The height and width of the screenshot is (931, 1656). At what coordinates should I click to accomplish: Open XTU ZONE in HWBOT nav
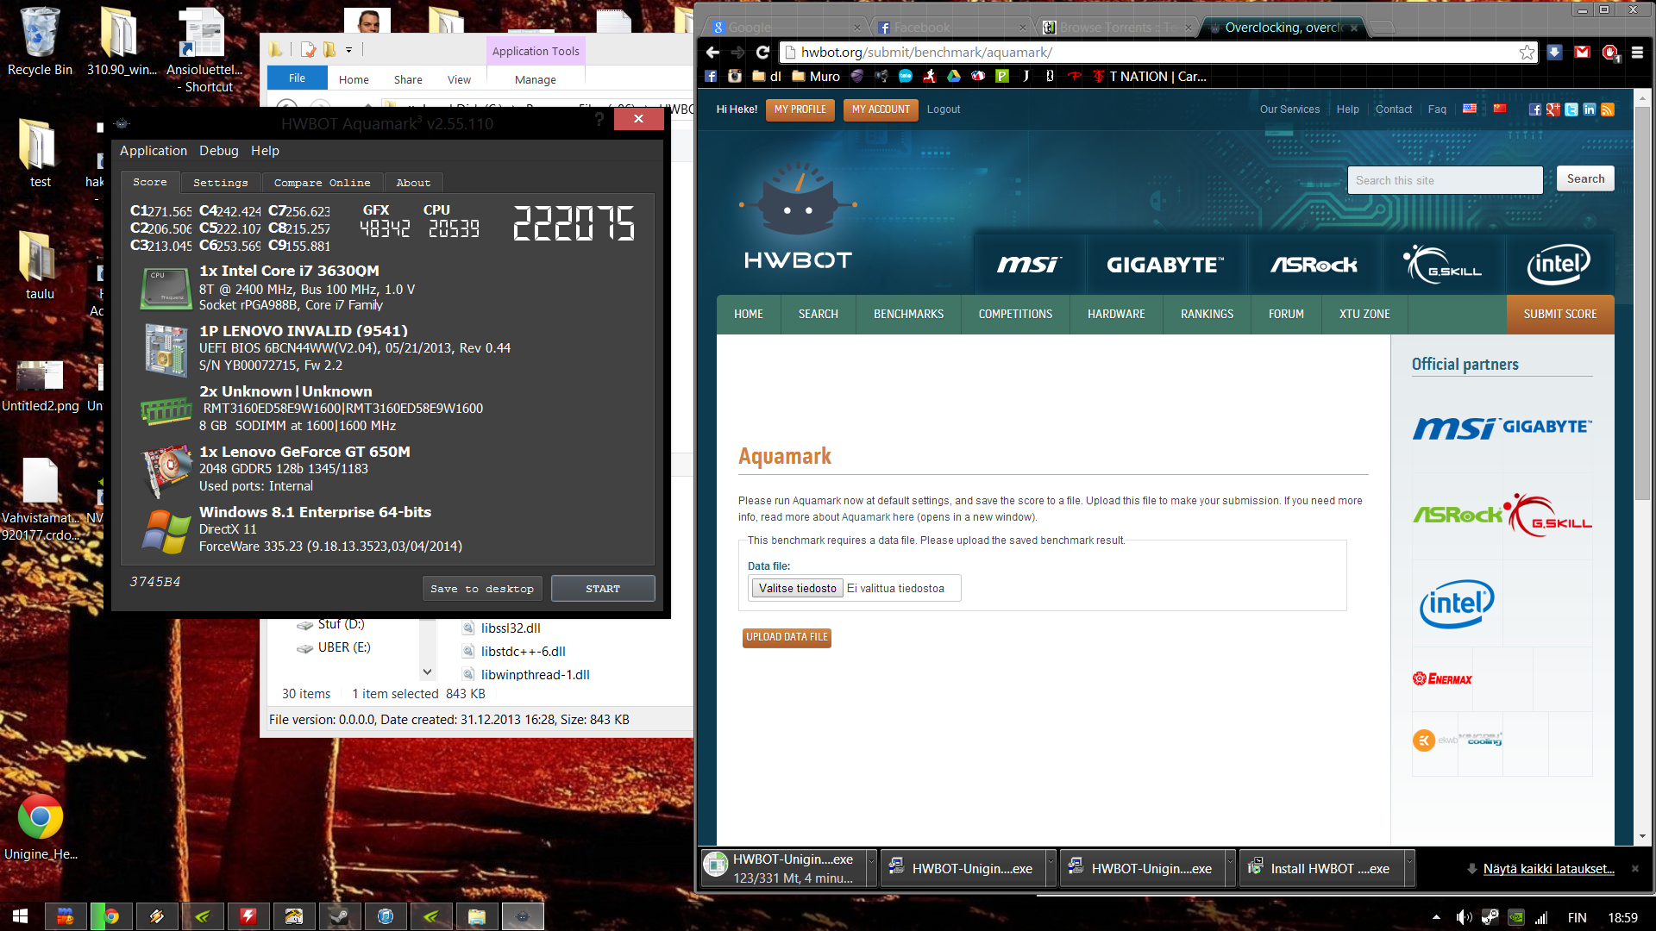point(1364,315)
